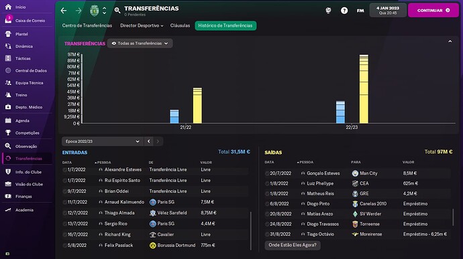Click the Onde Estão Eles Agora? button
The image size is (463, 259).
point(293,245)
